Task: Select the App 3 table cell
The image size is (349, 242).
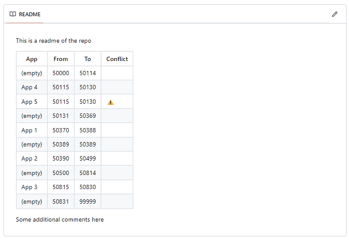Action: tap(29, 187)
